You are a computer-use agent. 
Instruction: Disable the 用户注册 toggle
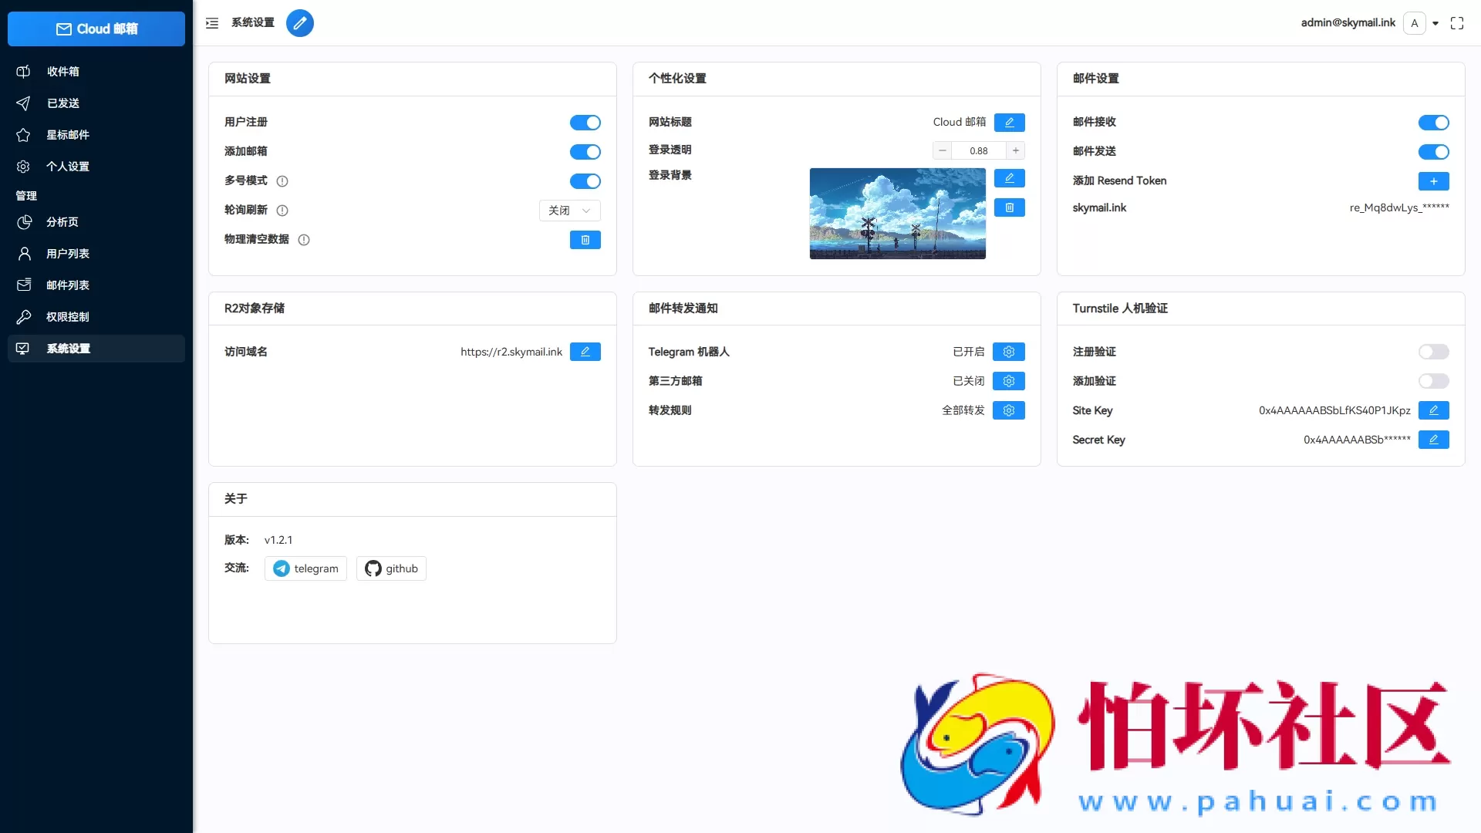(x=585, y=122)
